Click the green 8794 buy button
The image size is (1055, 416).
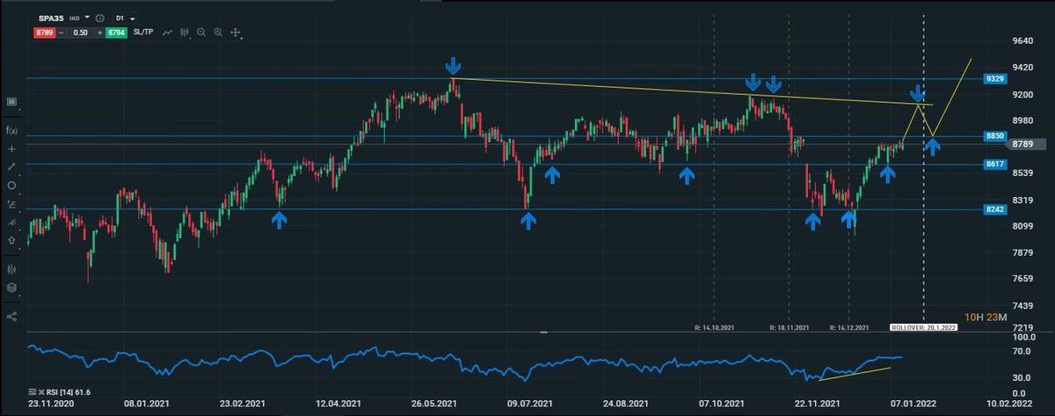tap(116, 33)
